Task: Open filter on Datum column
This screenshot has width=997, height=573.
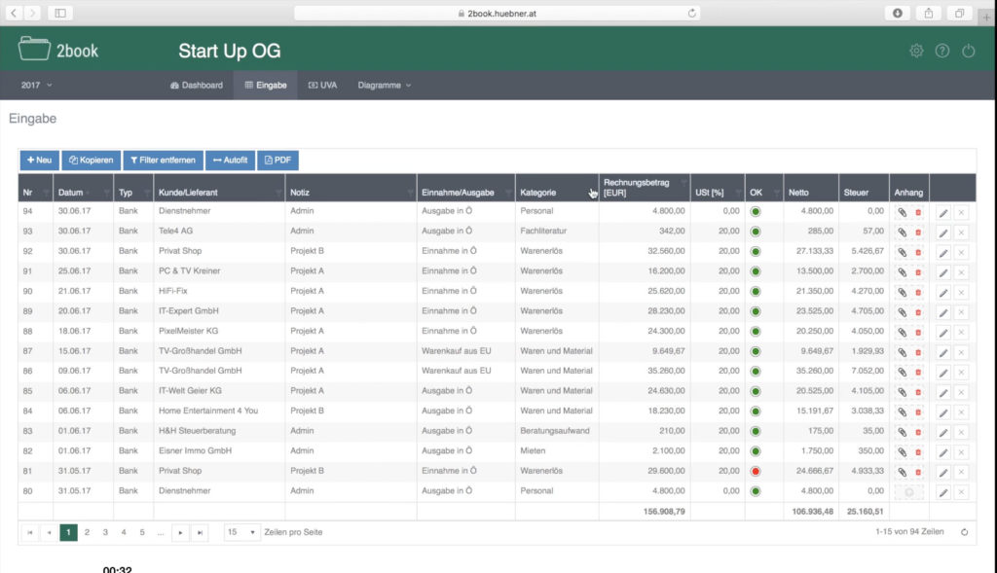Action: 107,193
